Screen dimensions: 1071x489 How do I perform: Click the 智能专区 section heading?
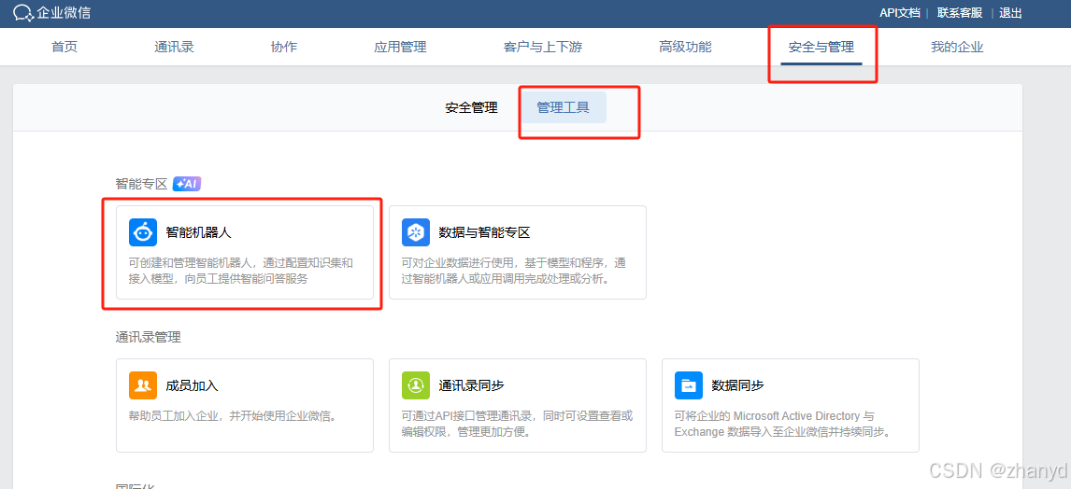(x=141, y=184)
